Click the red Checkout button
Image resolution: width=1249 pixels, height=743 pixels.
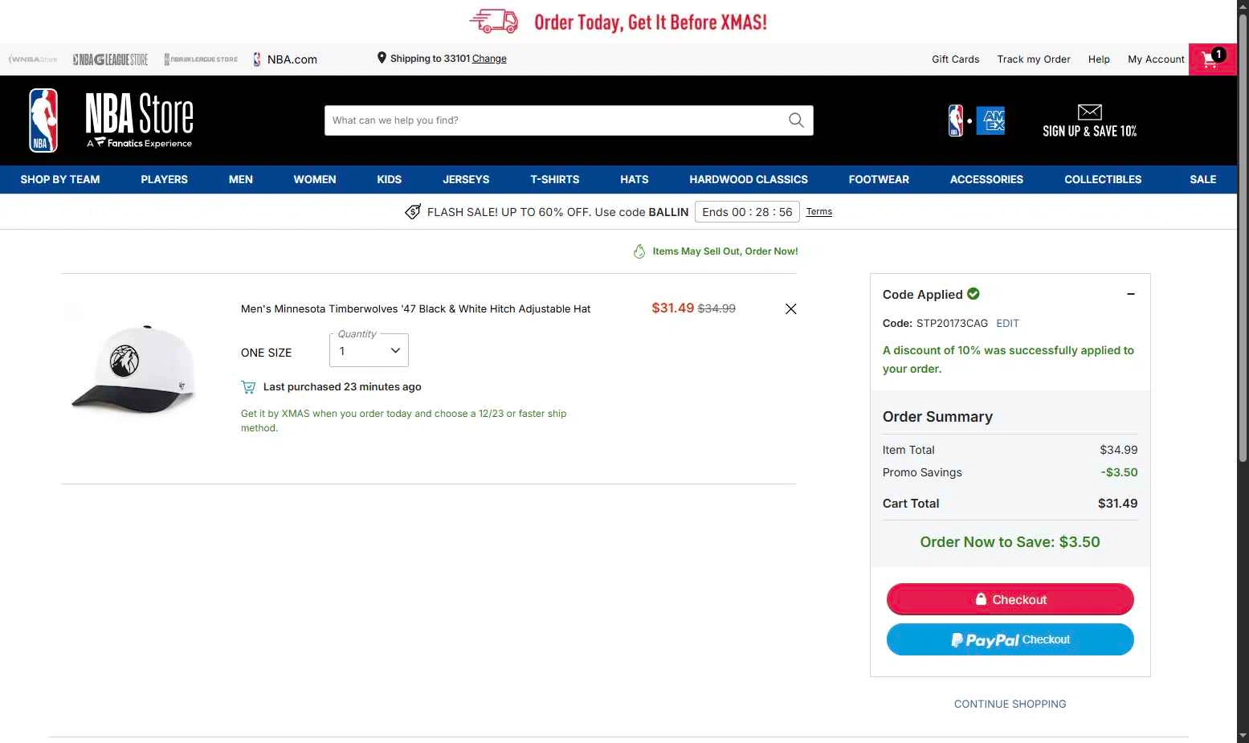coord(1010,599)
